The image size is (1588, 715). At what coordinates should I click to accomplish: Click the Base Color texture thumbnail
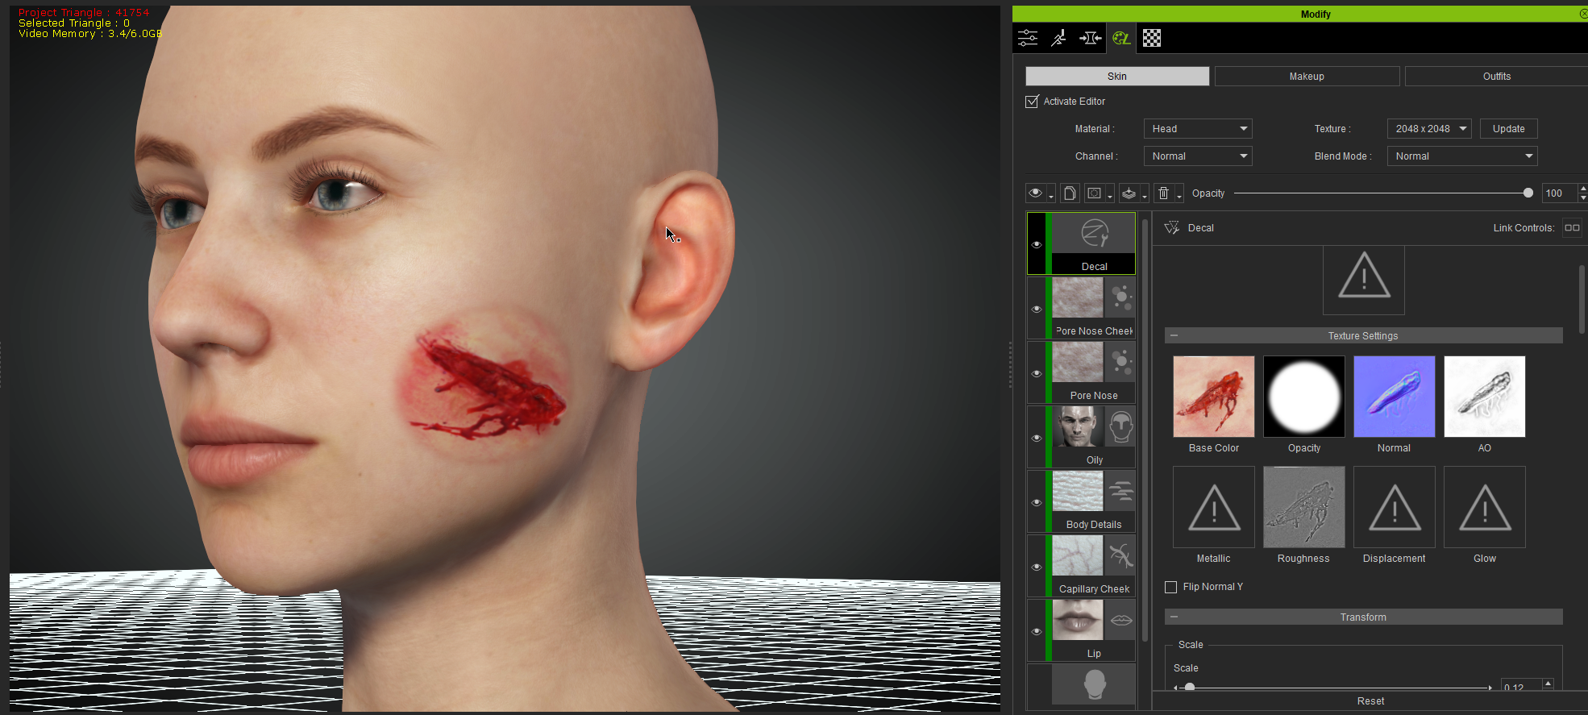click(1214, 397)
